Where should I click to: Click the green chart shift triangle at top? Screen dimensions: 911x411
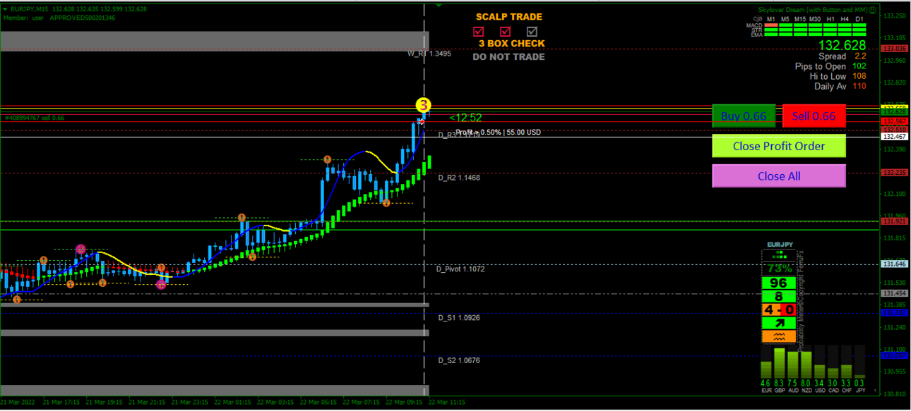(x=439, y=5)
